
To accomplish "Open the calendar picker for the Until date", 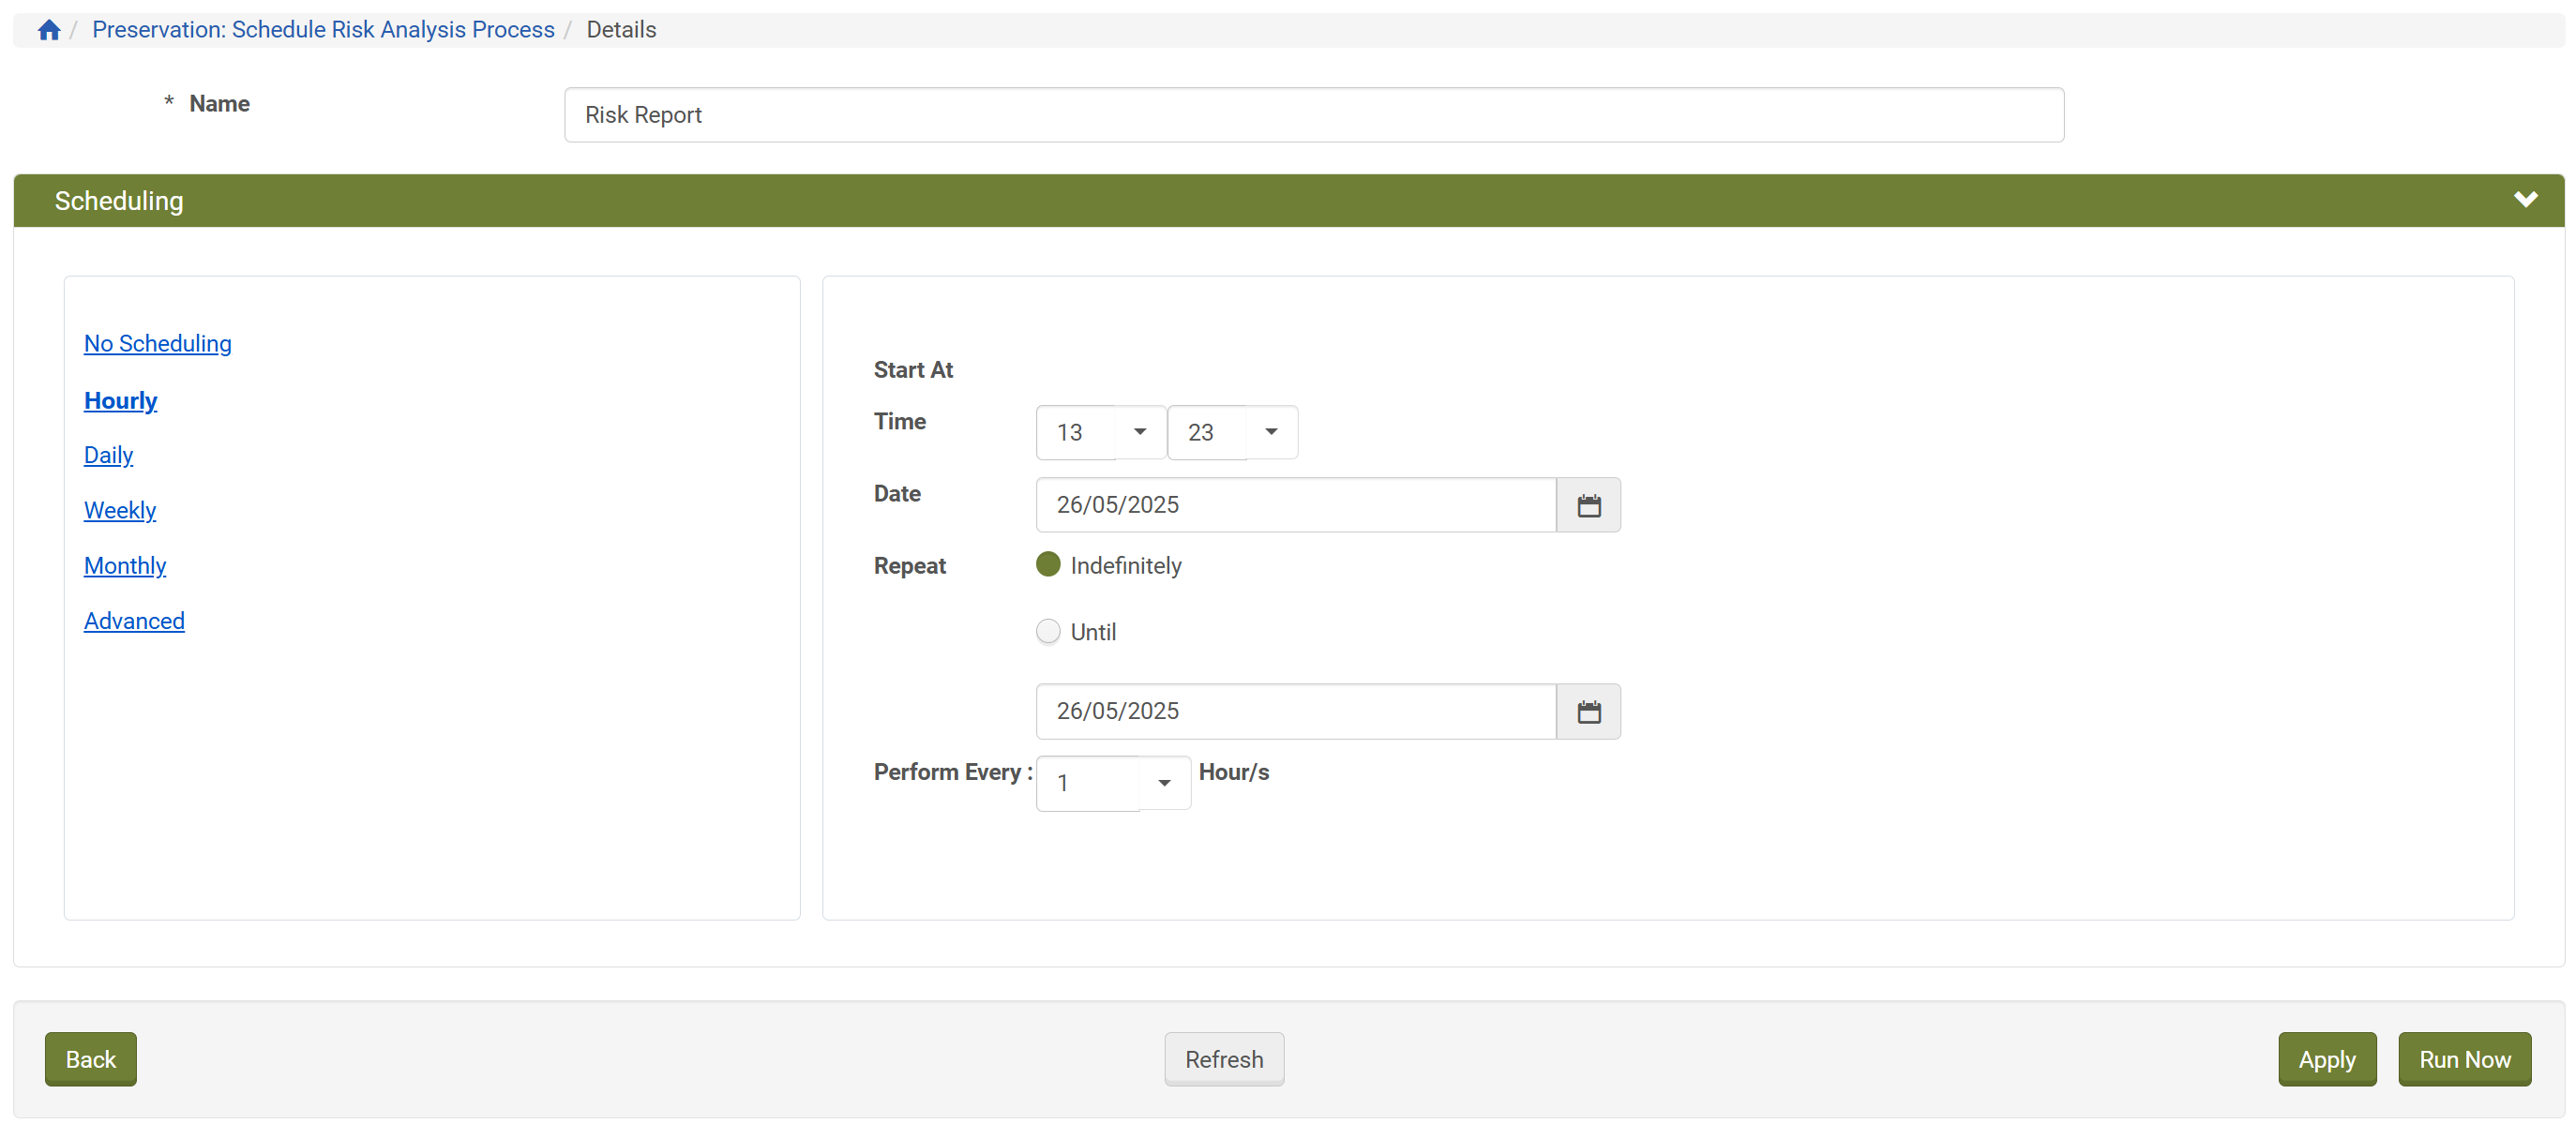I will click(x=1588, y=711).
